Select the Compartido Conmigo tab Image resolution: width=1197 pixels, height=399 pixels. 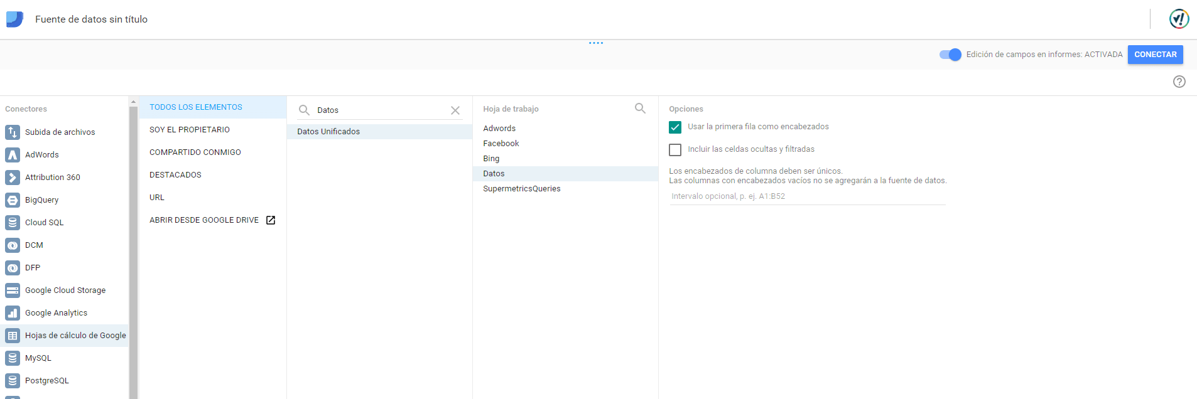[x=195, y=152]
